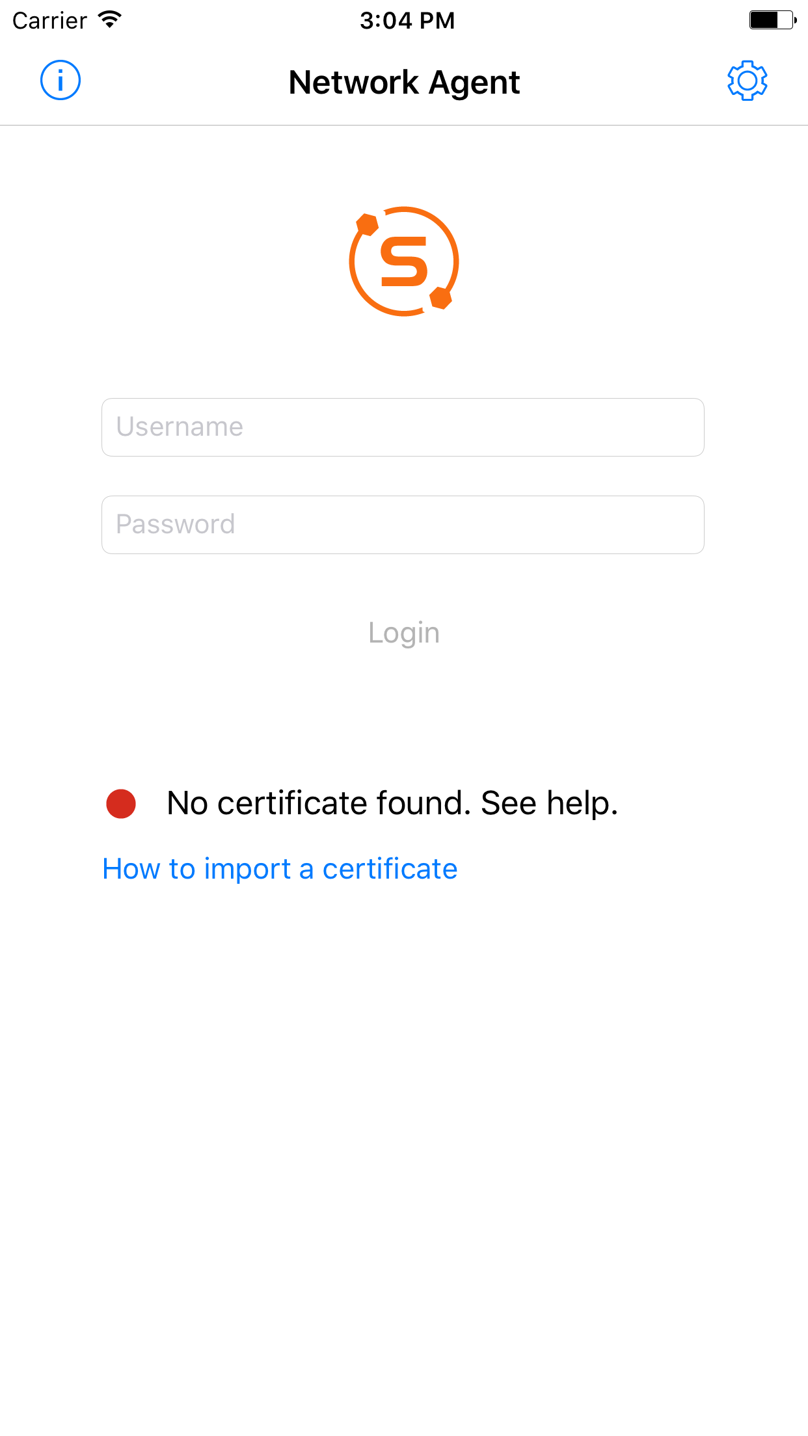Tap the No certificate found message

pos(392,803)
